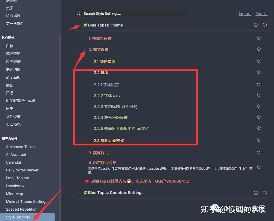
Task: Open the Export link
Action: pos(262,14)
